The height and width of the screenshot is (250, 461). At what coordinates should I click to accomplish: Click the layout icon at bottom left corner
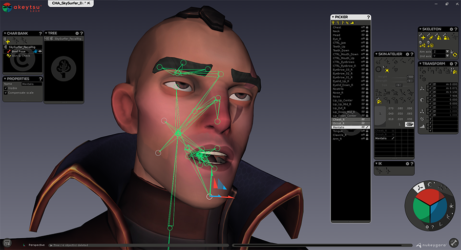[7, 243]
